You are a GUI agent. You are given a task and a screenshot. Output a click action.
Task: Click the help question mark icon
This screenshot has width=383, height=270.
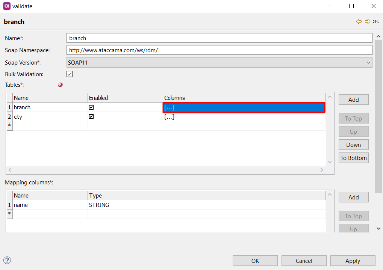coord(7,260)
